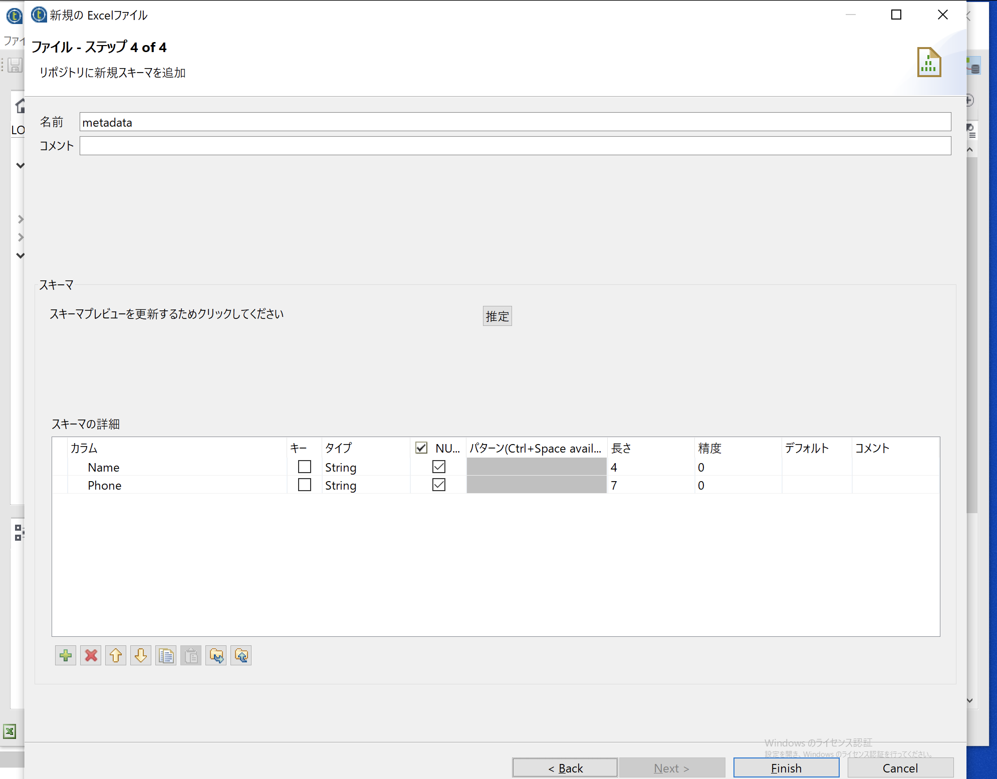Open the Type dropdown for the Name row
997x779 pixels.
pyautogui.click(x=365, y=467)
